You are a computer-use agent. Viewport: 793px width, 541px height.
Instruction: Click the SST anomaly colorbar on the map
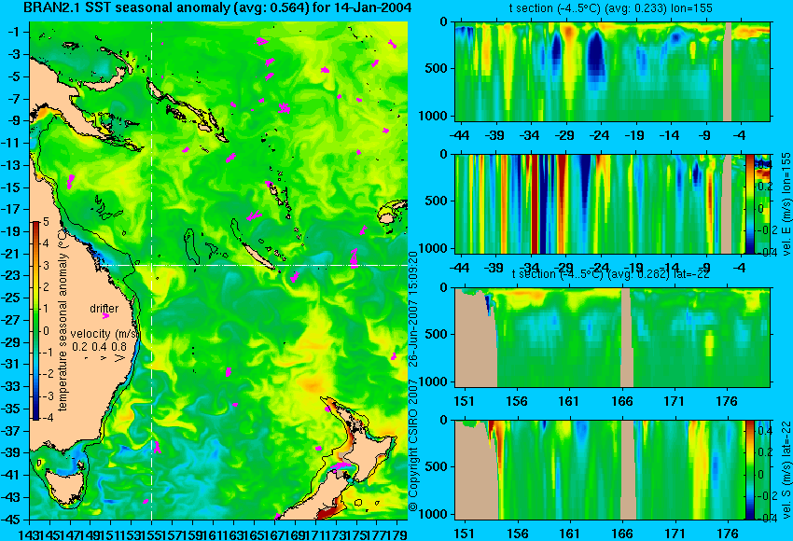[x=36, y=321]
